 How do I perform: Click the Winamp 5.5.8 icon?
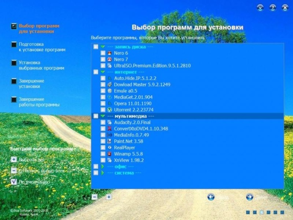point(110,154)
